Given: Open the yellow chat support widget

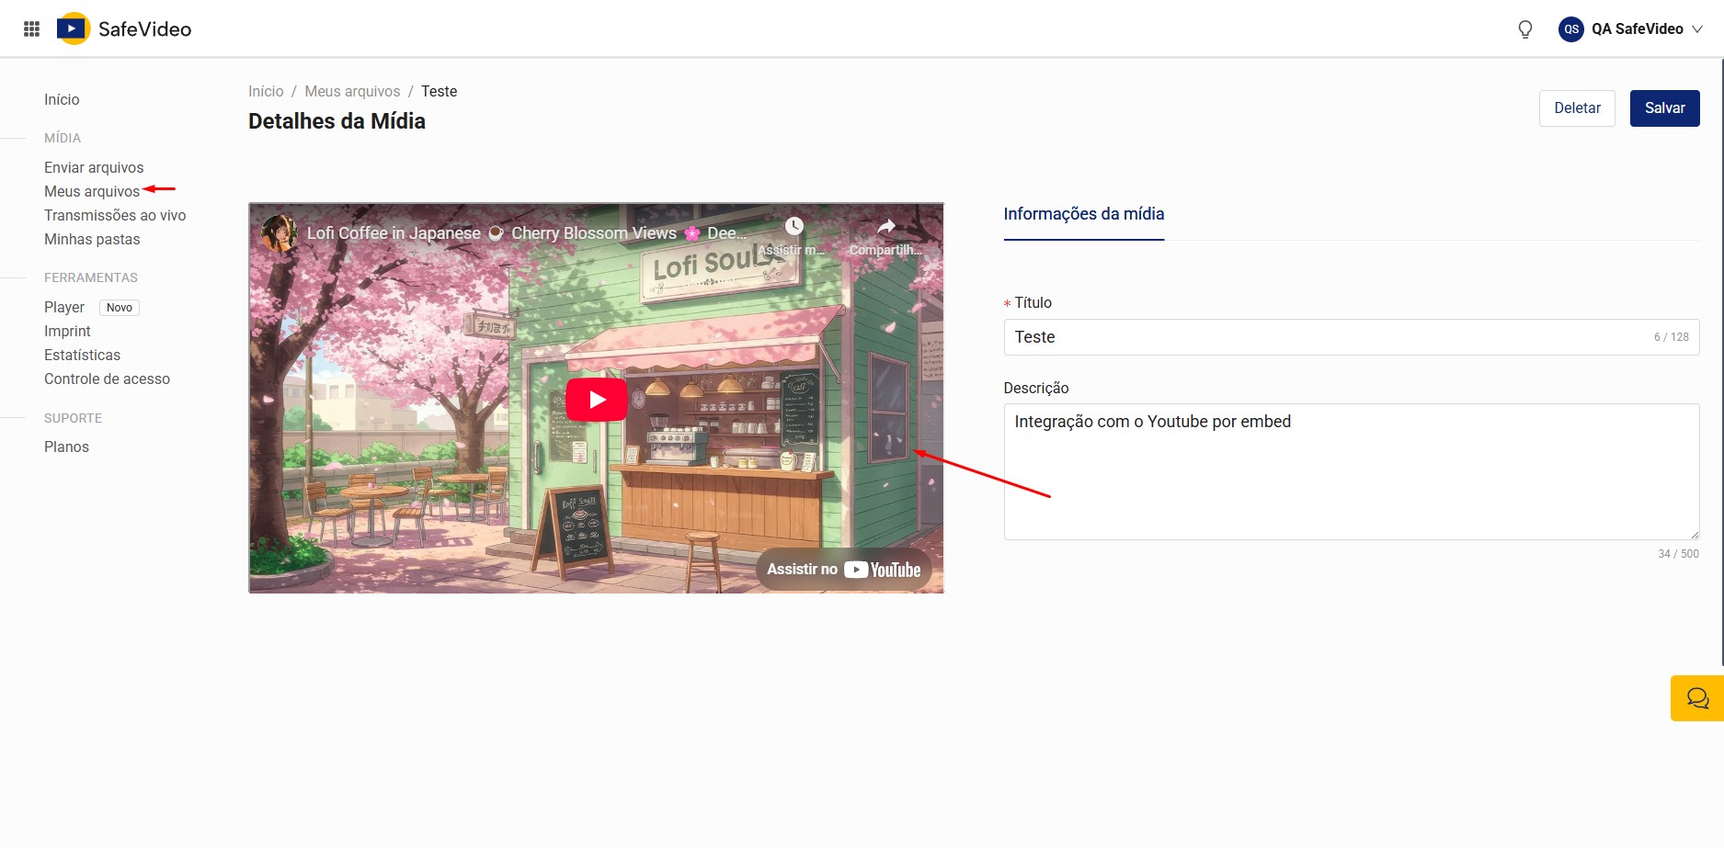Looking at the screenshot, I should pyautogui.click(x=1697, y=698).
